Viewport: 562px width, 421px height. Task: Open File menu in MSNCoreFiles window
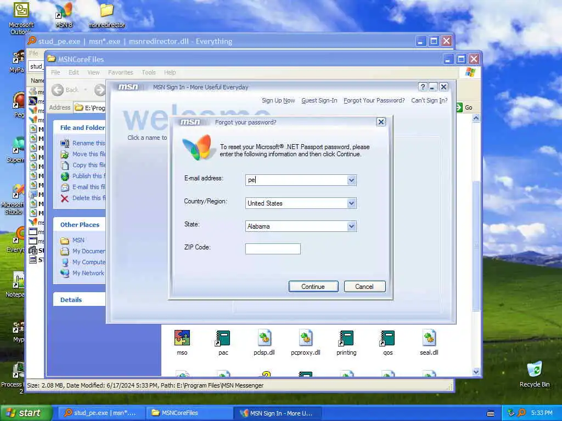click(55, 72)
